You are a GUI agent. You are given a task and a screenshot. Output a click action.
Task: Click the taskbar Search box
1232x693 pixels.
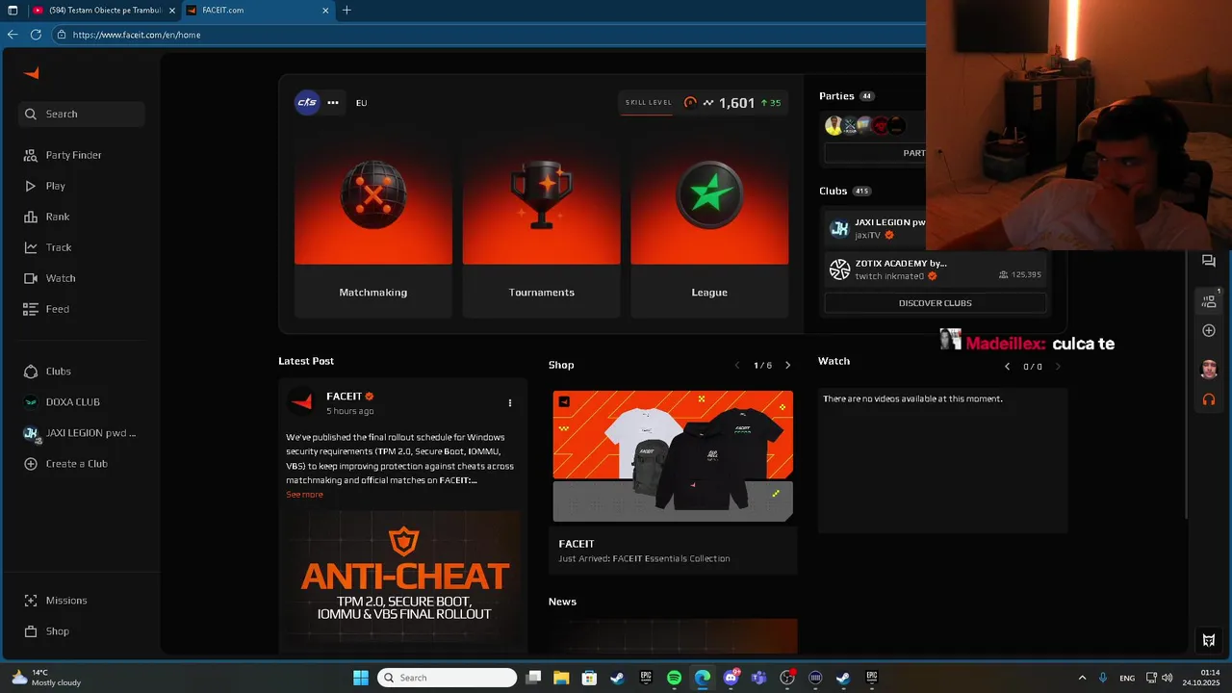447,678
